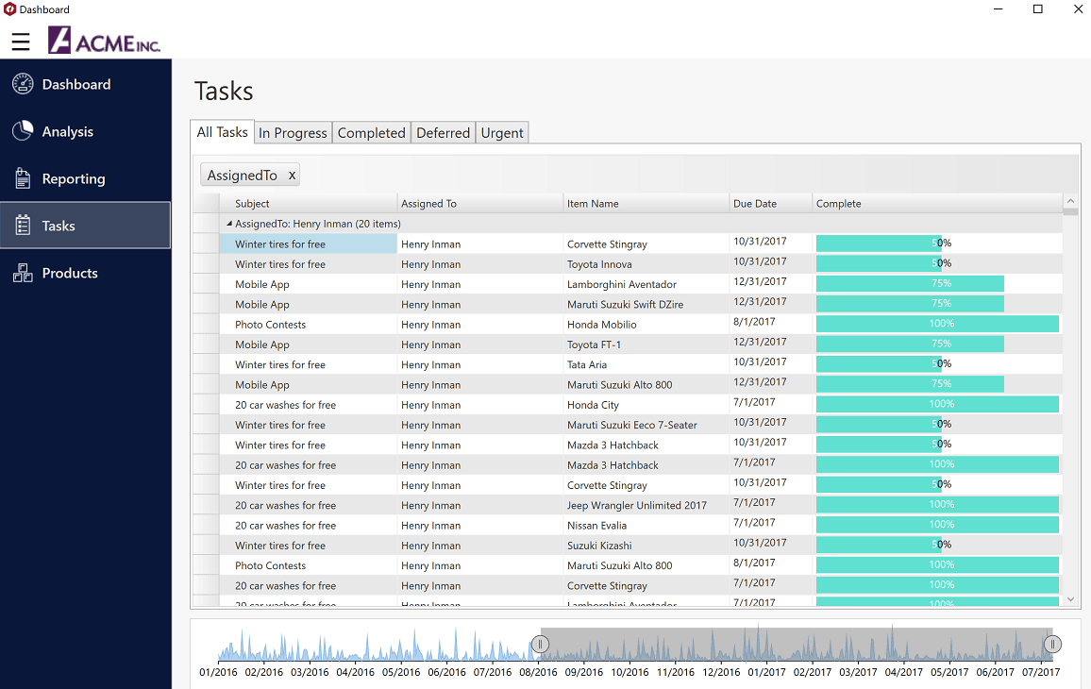Click the Honda City cell
The image size is (1091, 689).
click(646, 405)
